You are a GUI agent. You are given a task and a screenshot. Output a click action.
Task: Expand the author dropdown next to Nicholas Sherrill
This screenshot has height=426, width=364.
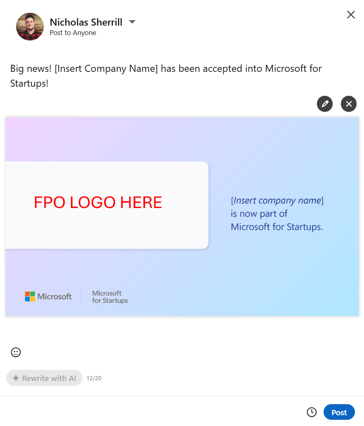click(x=132, y=21)
